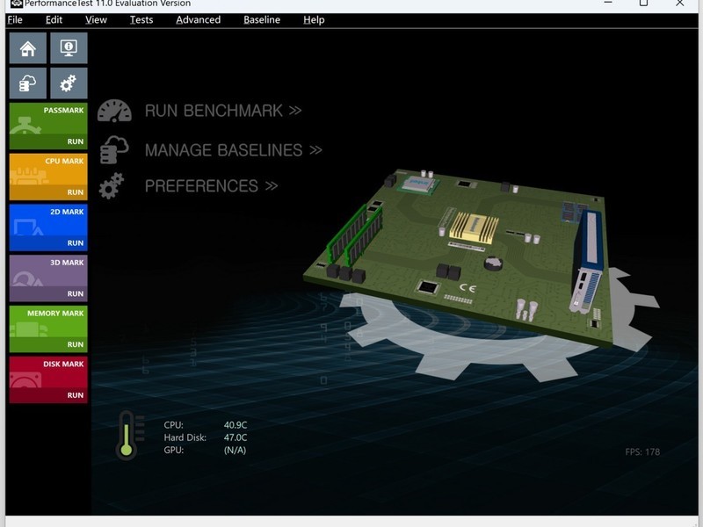
Task: Click the PREFERENCES link
Action: pyautogui.click(x=211, y=186)
